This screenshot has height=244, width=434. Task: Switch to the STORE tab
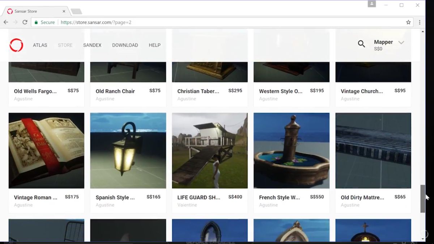point(65,45)
